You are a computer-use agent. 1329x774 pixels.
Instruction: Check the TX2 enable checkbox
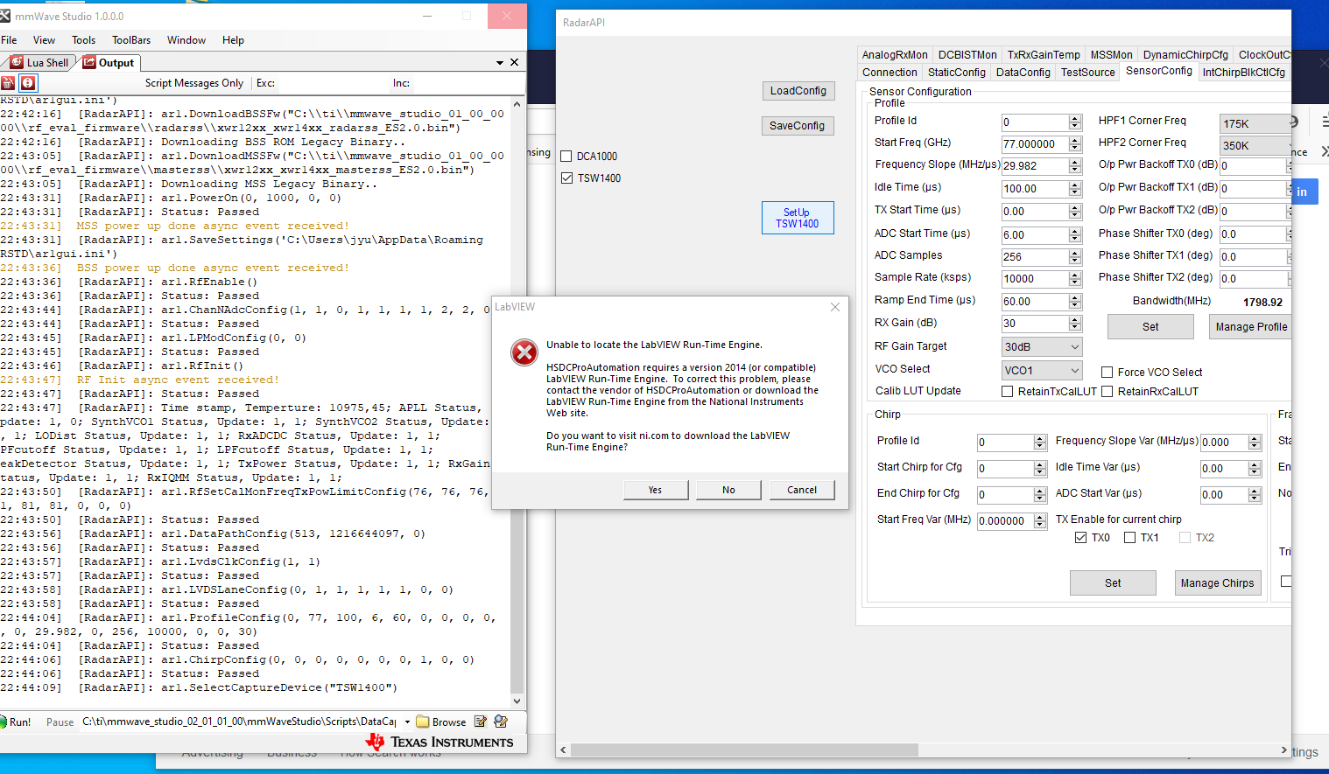click(1185, 538)
